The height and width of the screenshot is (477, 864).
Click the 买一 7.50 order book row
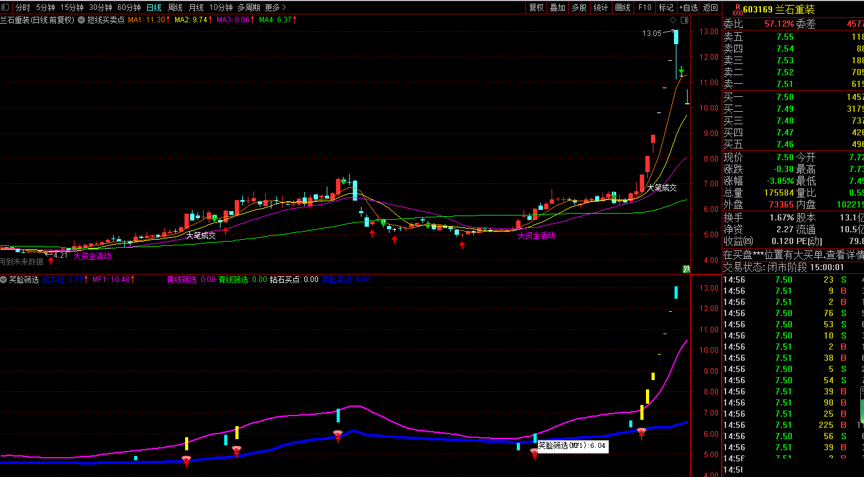point(793,97)
